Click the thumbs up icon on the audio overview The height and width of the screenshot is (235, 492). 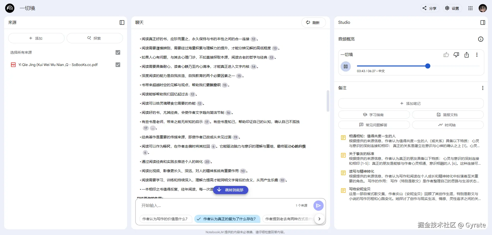pos(446,55)
